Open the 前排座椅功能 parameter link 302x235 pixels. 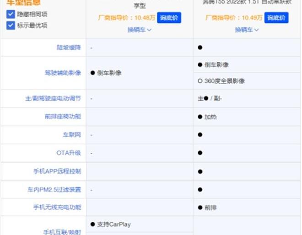(x=63, y=117)
